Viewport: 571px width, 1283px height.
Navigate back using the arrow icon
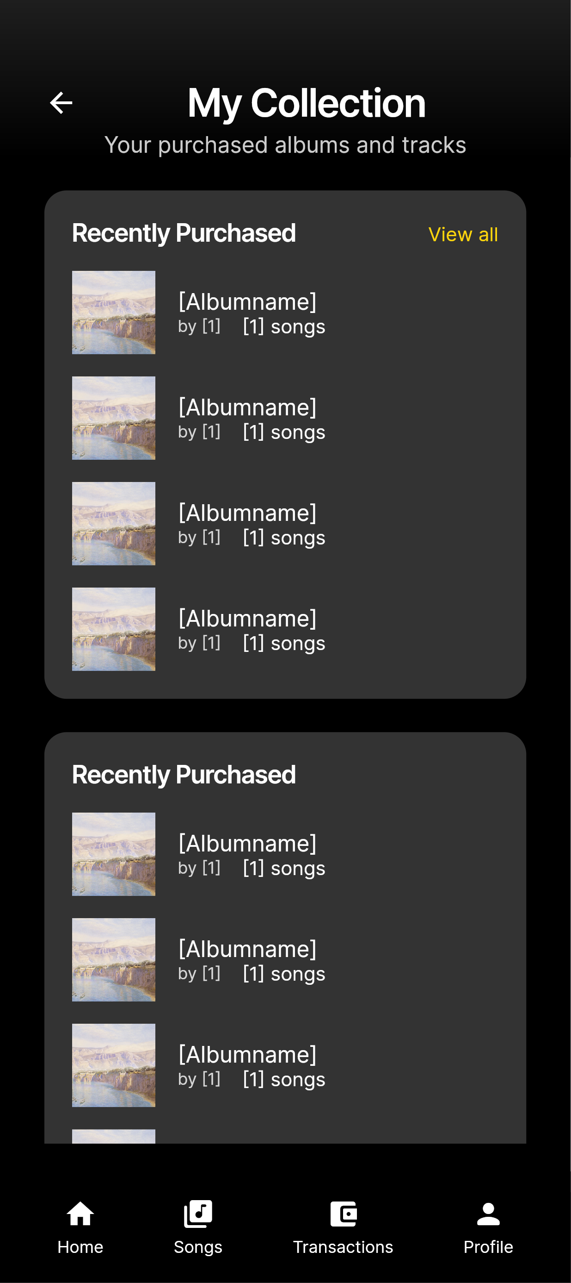[61, 103]
